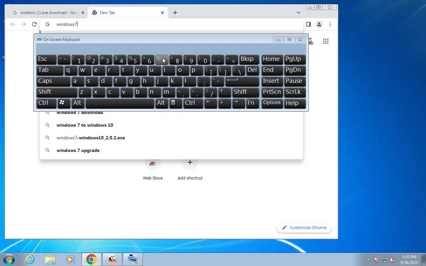
Task: Expand Chrome tab search chevron
Action: pos(299,13)
